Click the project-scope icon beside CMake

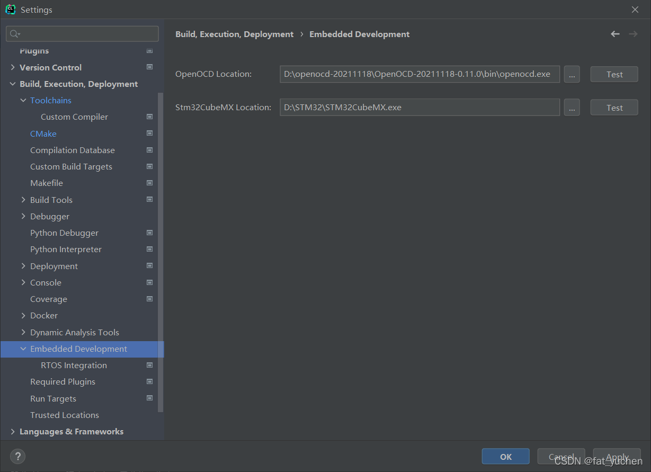click(x=149, y=133)
